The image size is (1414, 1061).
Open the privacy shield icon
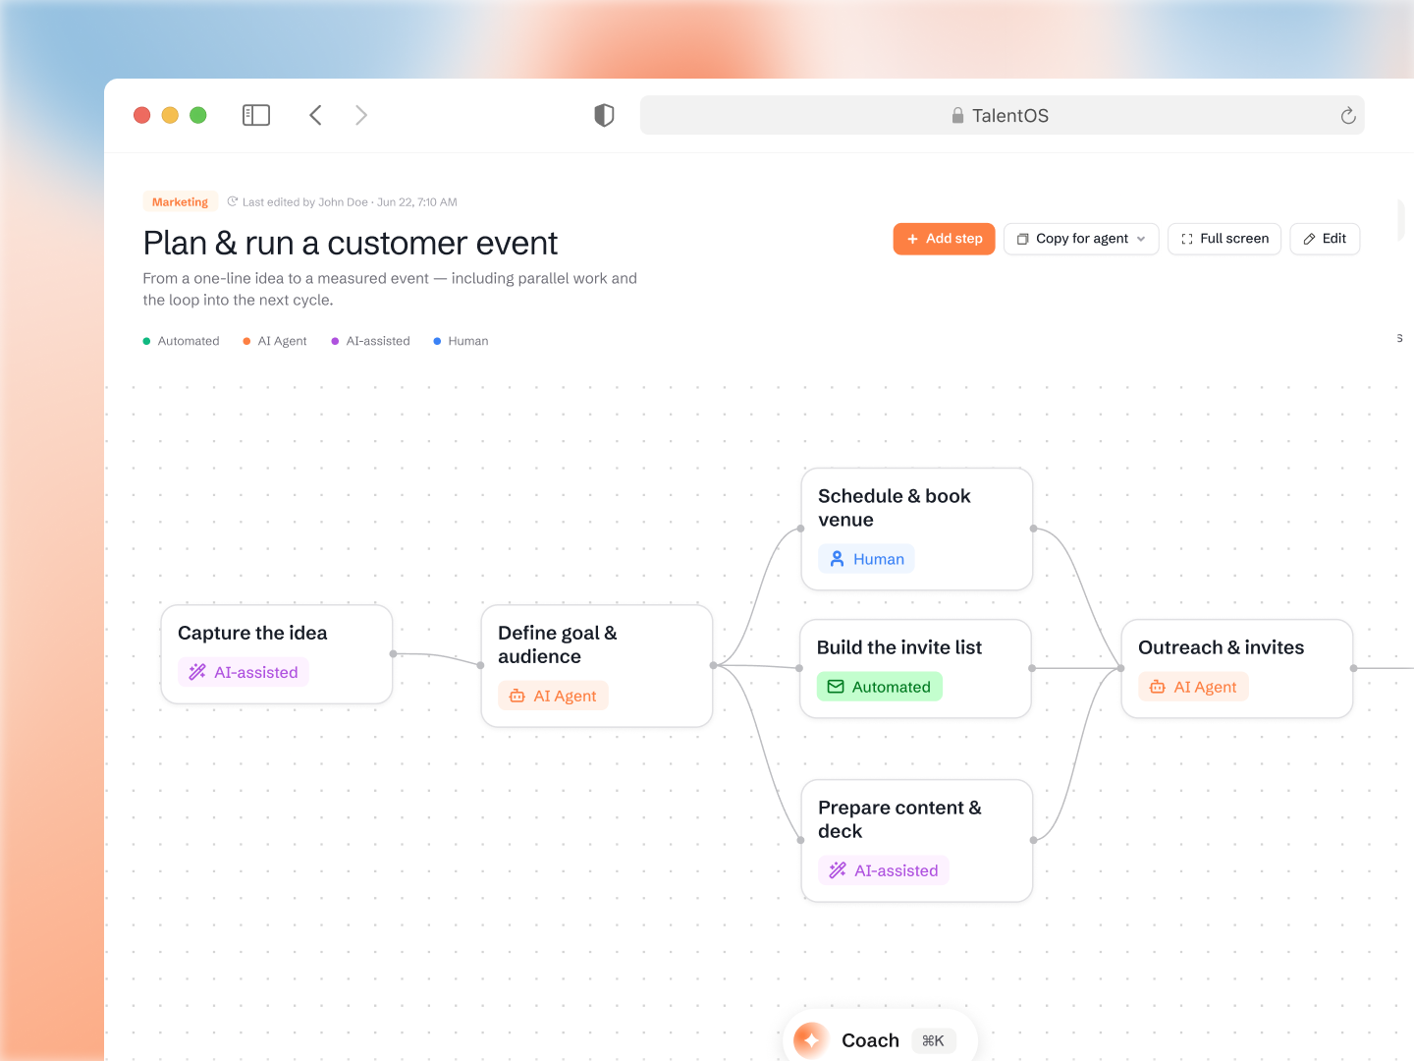coord(604,115)
